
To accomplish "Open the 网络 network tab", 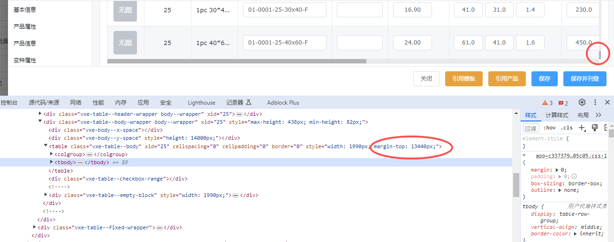I will point(76,103).
